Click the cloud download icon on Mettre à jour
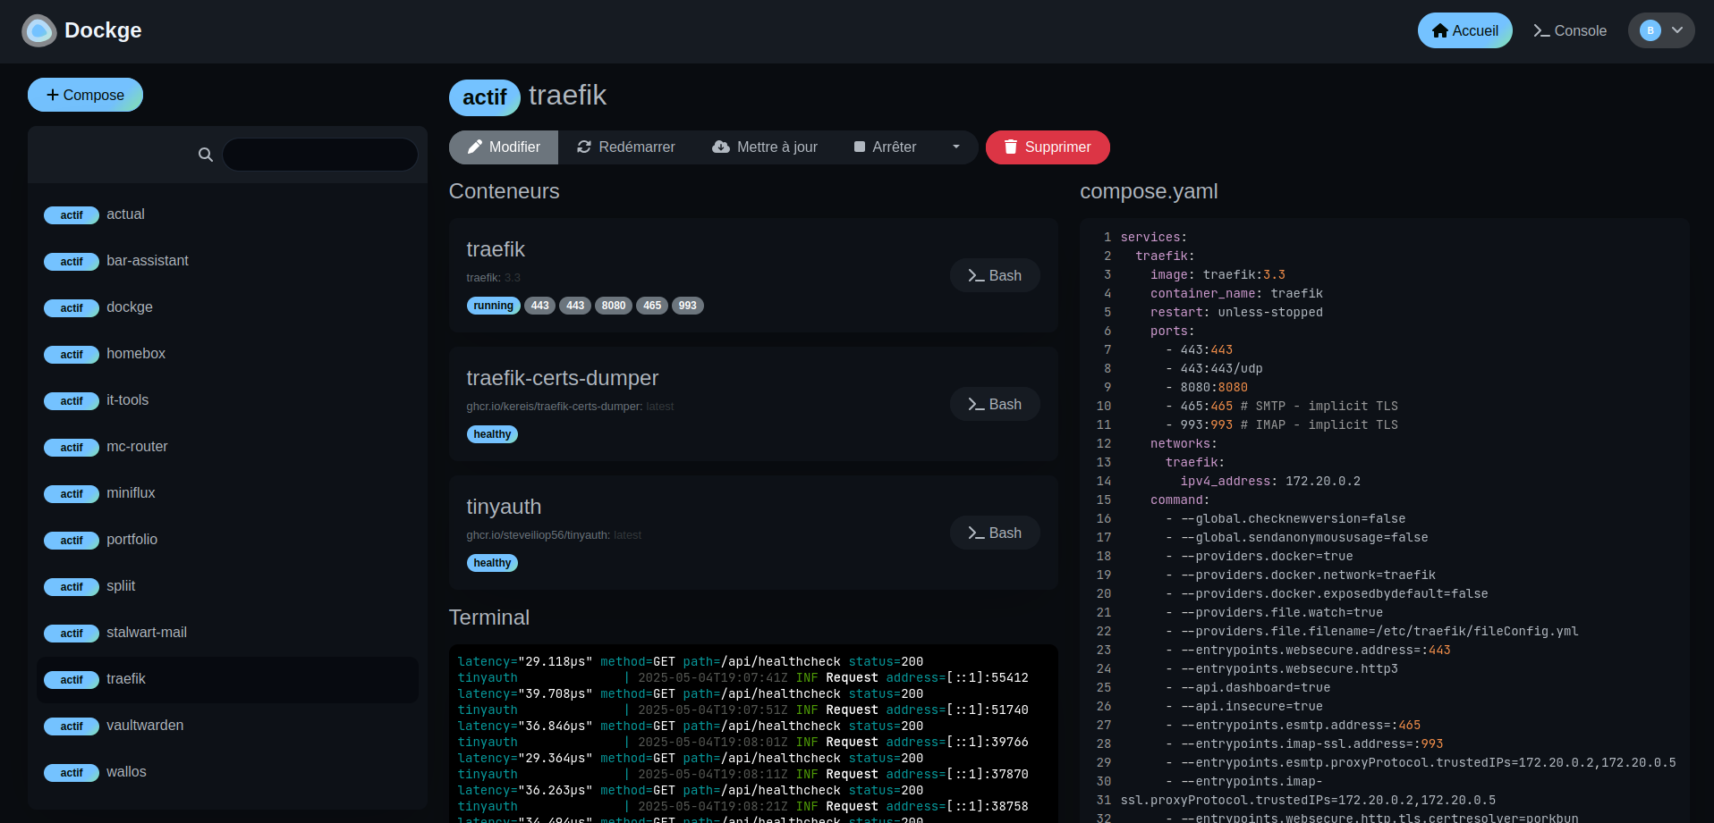This screenshot has height=823, width=1714. (721, 147)
